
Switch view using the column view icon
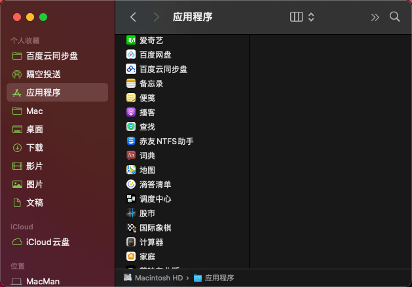[296, 17]
